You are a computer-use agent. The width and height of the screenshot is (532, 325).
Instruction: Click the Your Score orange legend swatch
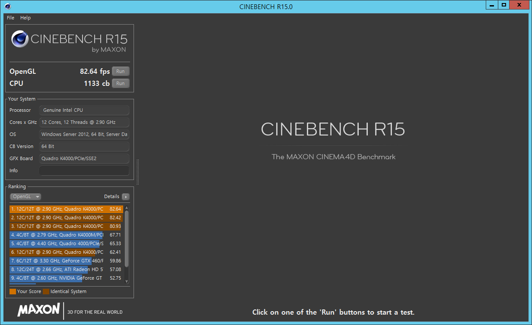(x=13, y=291)
